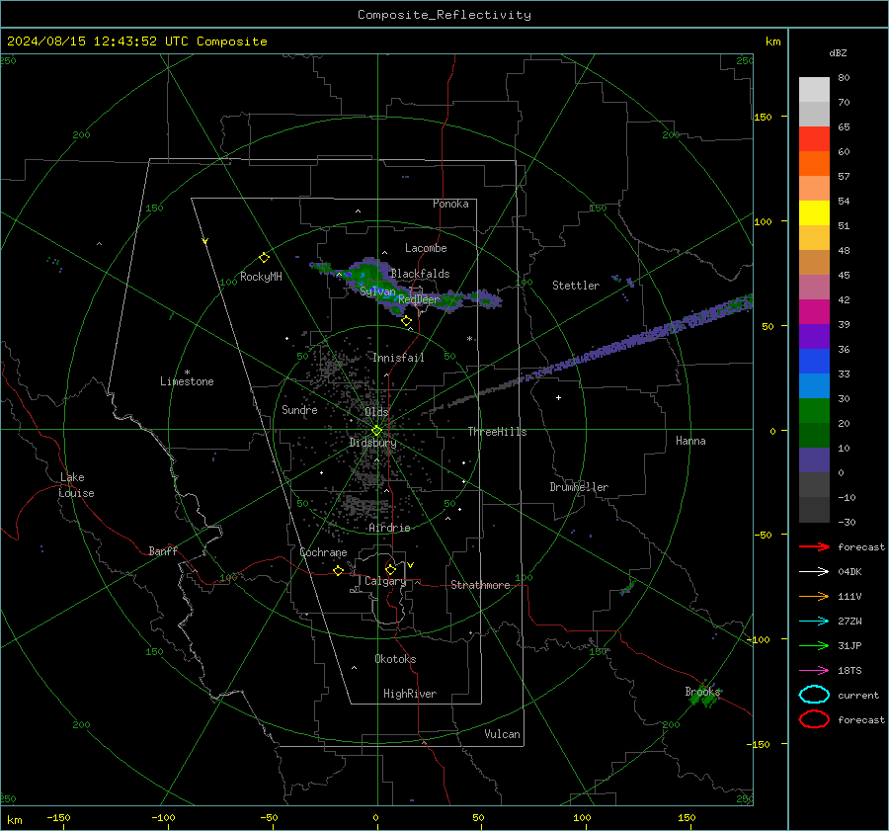Click the RockyMH label
Viewport: 889px width, 831px height.
coord(261,277)
